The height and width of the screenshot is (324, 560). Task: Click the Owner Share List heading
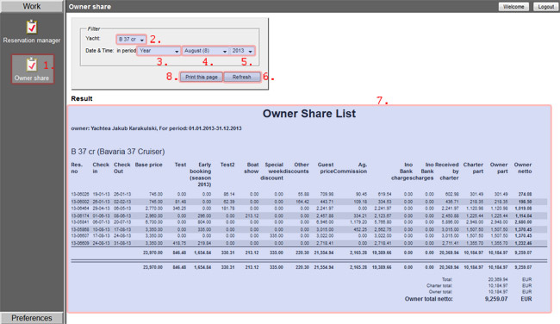click(309, 114)
